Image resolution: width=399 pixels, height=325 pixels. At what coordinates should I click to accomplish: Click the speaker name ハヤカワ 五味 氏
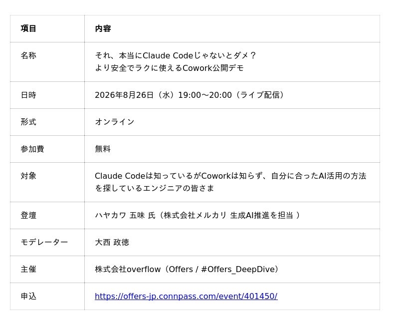[125, 216]
